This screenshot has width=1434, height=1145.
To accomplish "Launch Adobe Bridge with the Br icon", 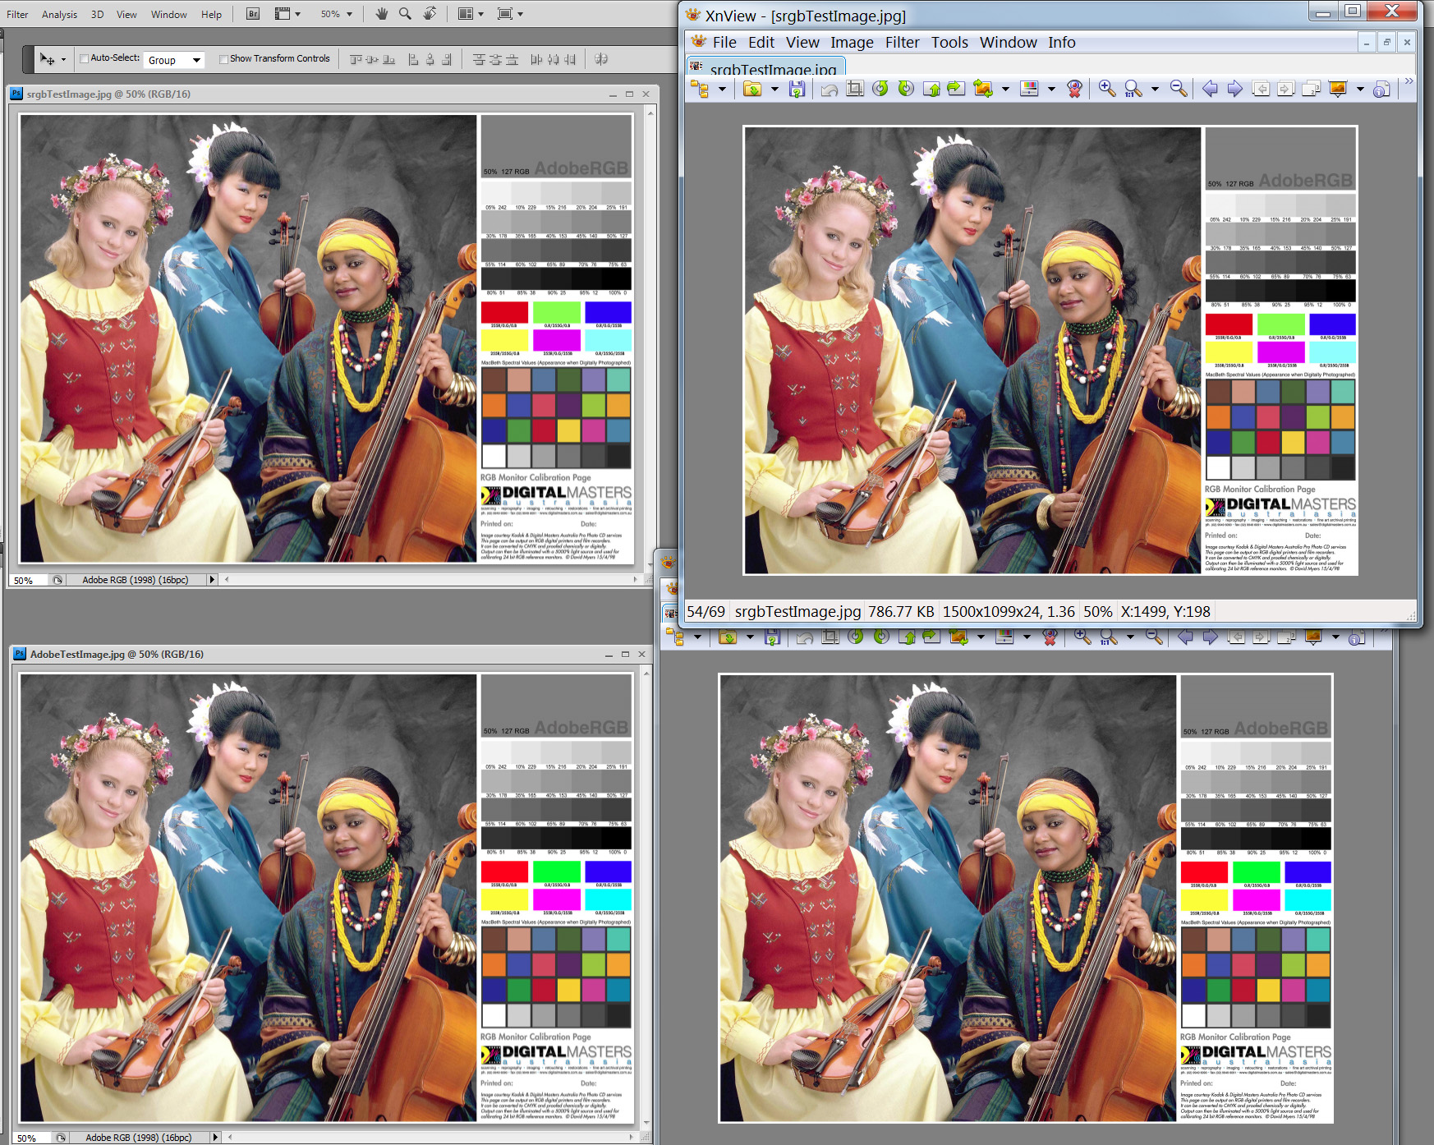I will tap(253, 14).
